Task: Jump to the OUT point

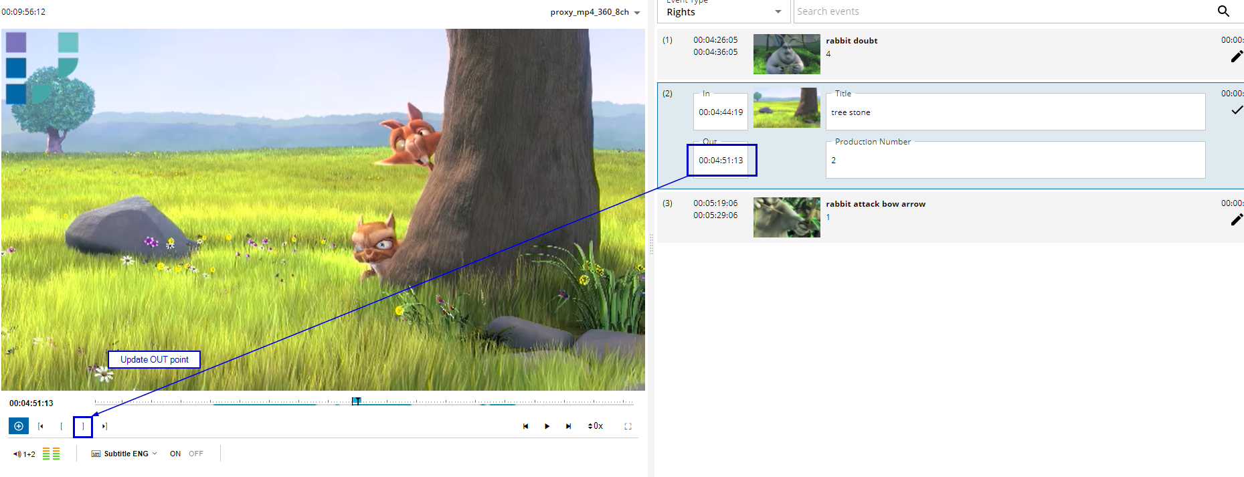Action: click(x=104, y=426)
